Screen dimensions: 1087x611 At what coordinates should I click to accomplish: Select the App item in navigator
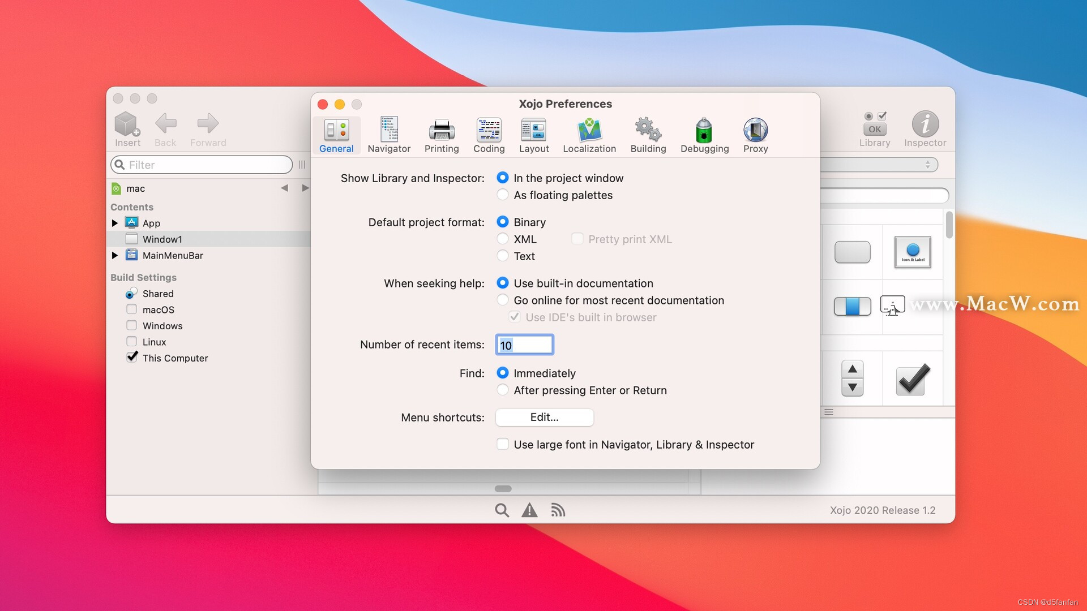pos(151,223)
